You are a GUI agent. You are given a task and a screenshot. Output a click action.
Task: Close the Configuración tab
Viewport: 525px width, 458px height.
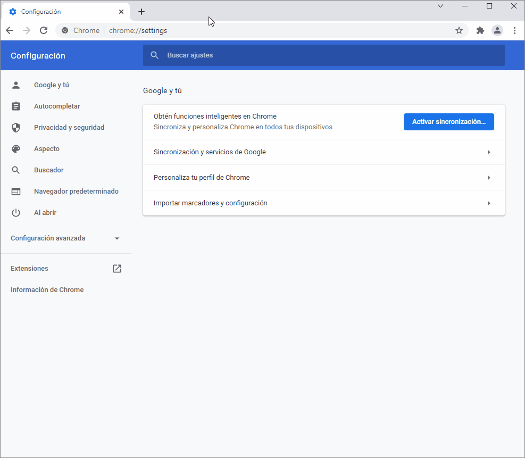click(x=121, y=12)
